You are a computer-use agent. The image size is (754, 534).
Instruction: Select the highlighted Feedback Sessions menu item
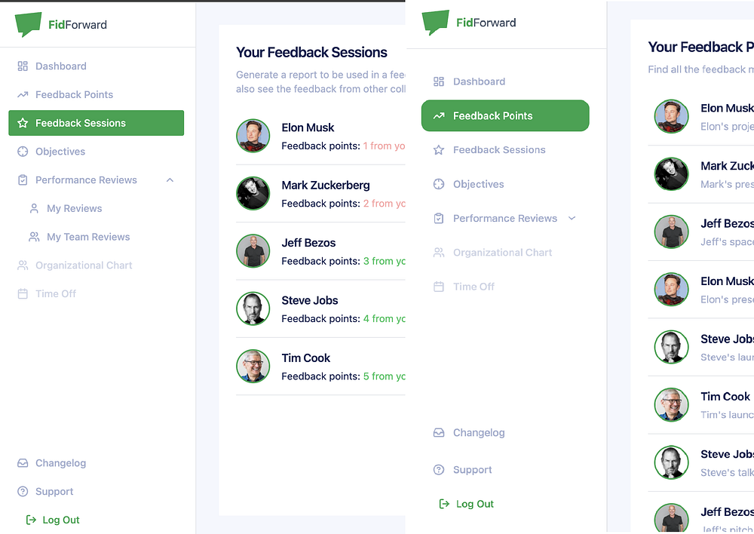point(97,123)
